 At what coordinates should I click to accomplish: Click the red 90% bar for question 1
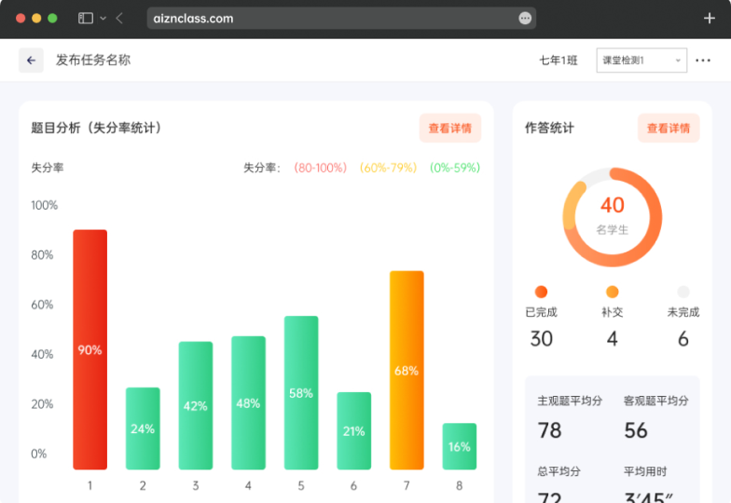click(x=90, y=349)
